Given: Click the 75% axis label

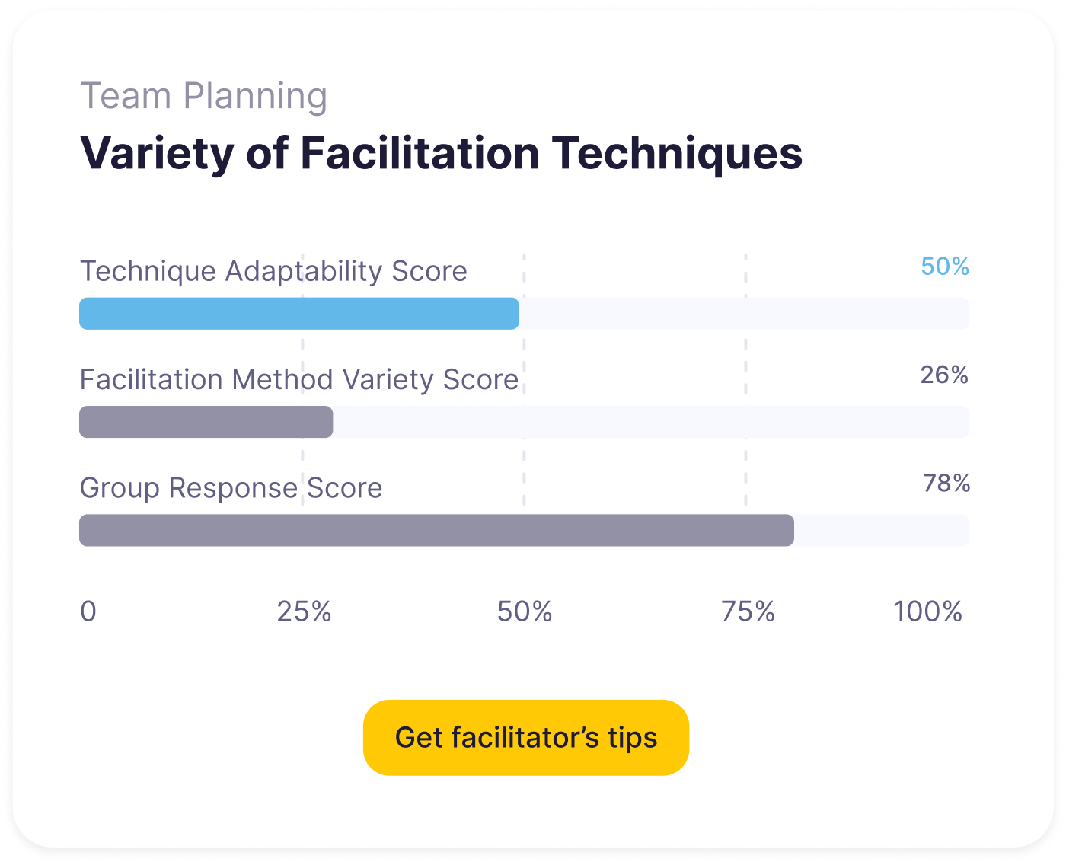Looking at the screenshot, I should coord(748,611).
